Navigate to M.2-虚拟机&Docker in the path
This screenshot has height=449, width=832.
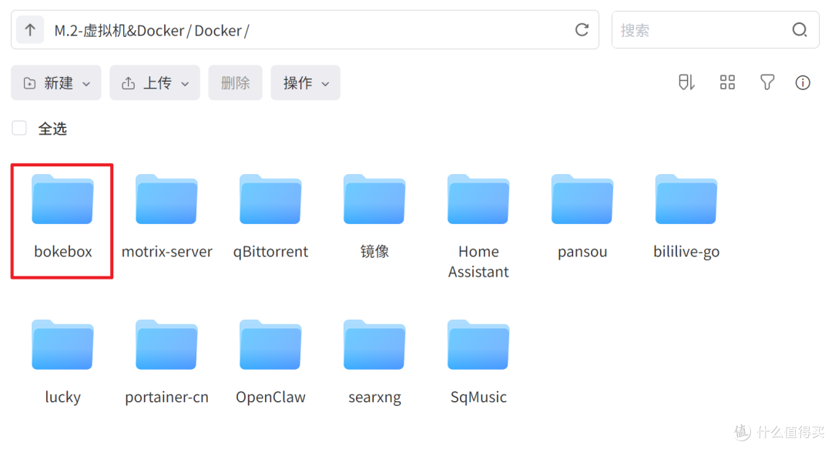click(x=119, y=31)
